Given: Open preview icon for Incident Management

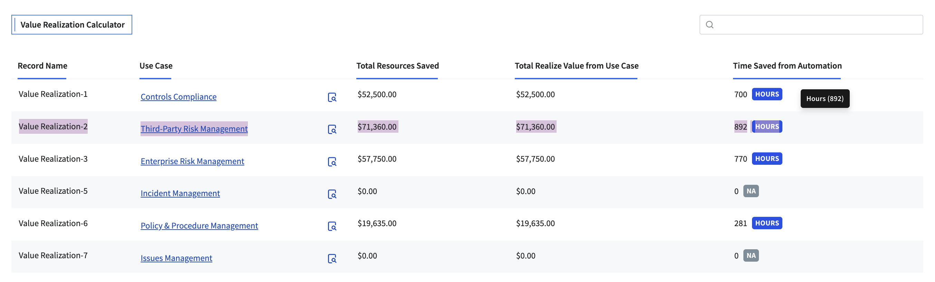Looking at the screenshot, I should [332, 194].
